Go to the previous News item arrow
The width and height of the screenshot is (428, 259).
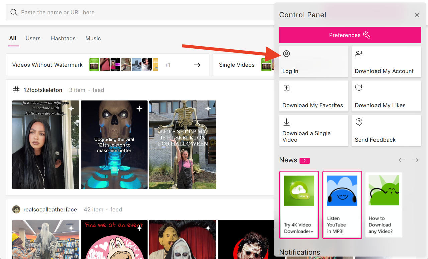click(402, 160)
